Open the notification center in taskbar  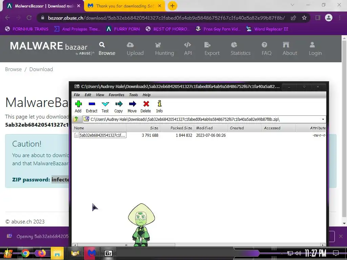pos(336,253)
